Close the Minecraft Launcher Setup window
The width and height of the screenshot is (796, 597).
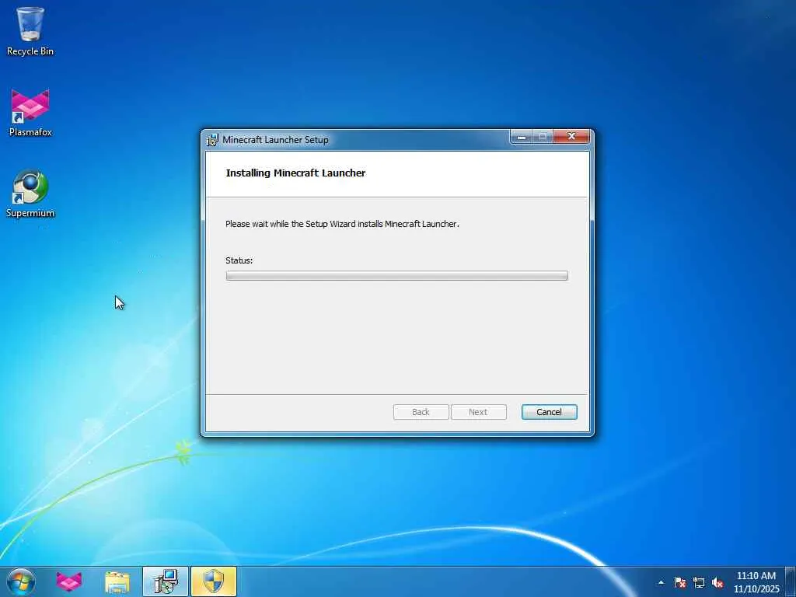571,137
